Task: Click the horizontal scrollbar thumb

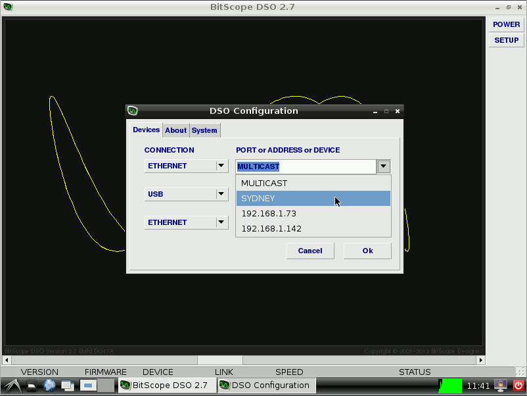Action: click(x=220, y=360)
